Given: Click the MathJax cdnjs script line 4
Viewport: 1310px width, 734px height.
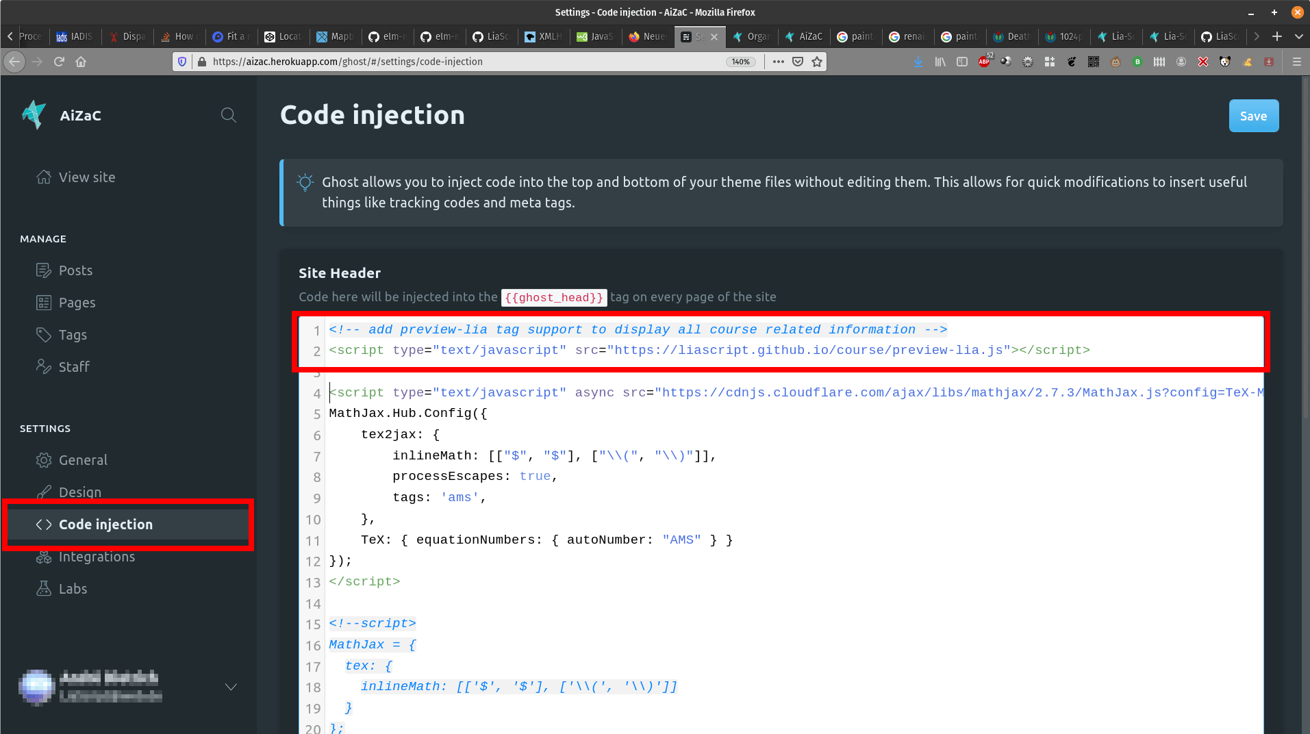Looking at the screenshot, I should pyautogui.click(x=796, y=393).
